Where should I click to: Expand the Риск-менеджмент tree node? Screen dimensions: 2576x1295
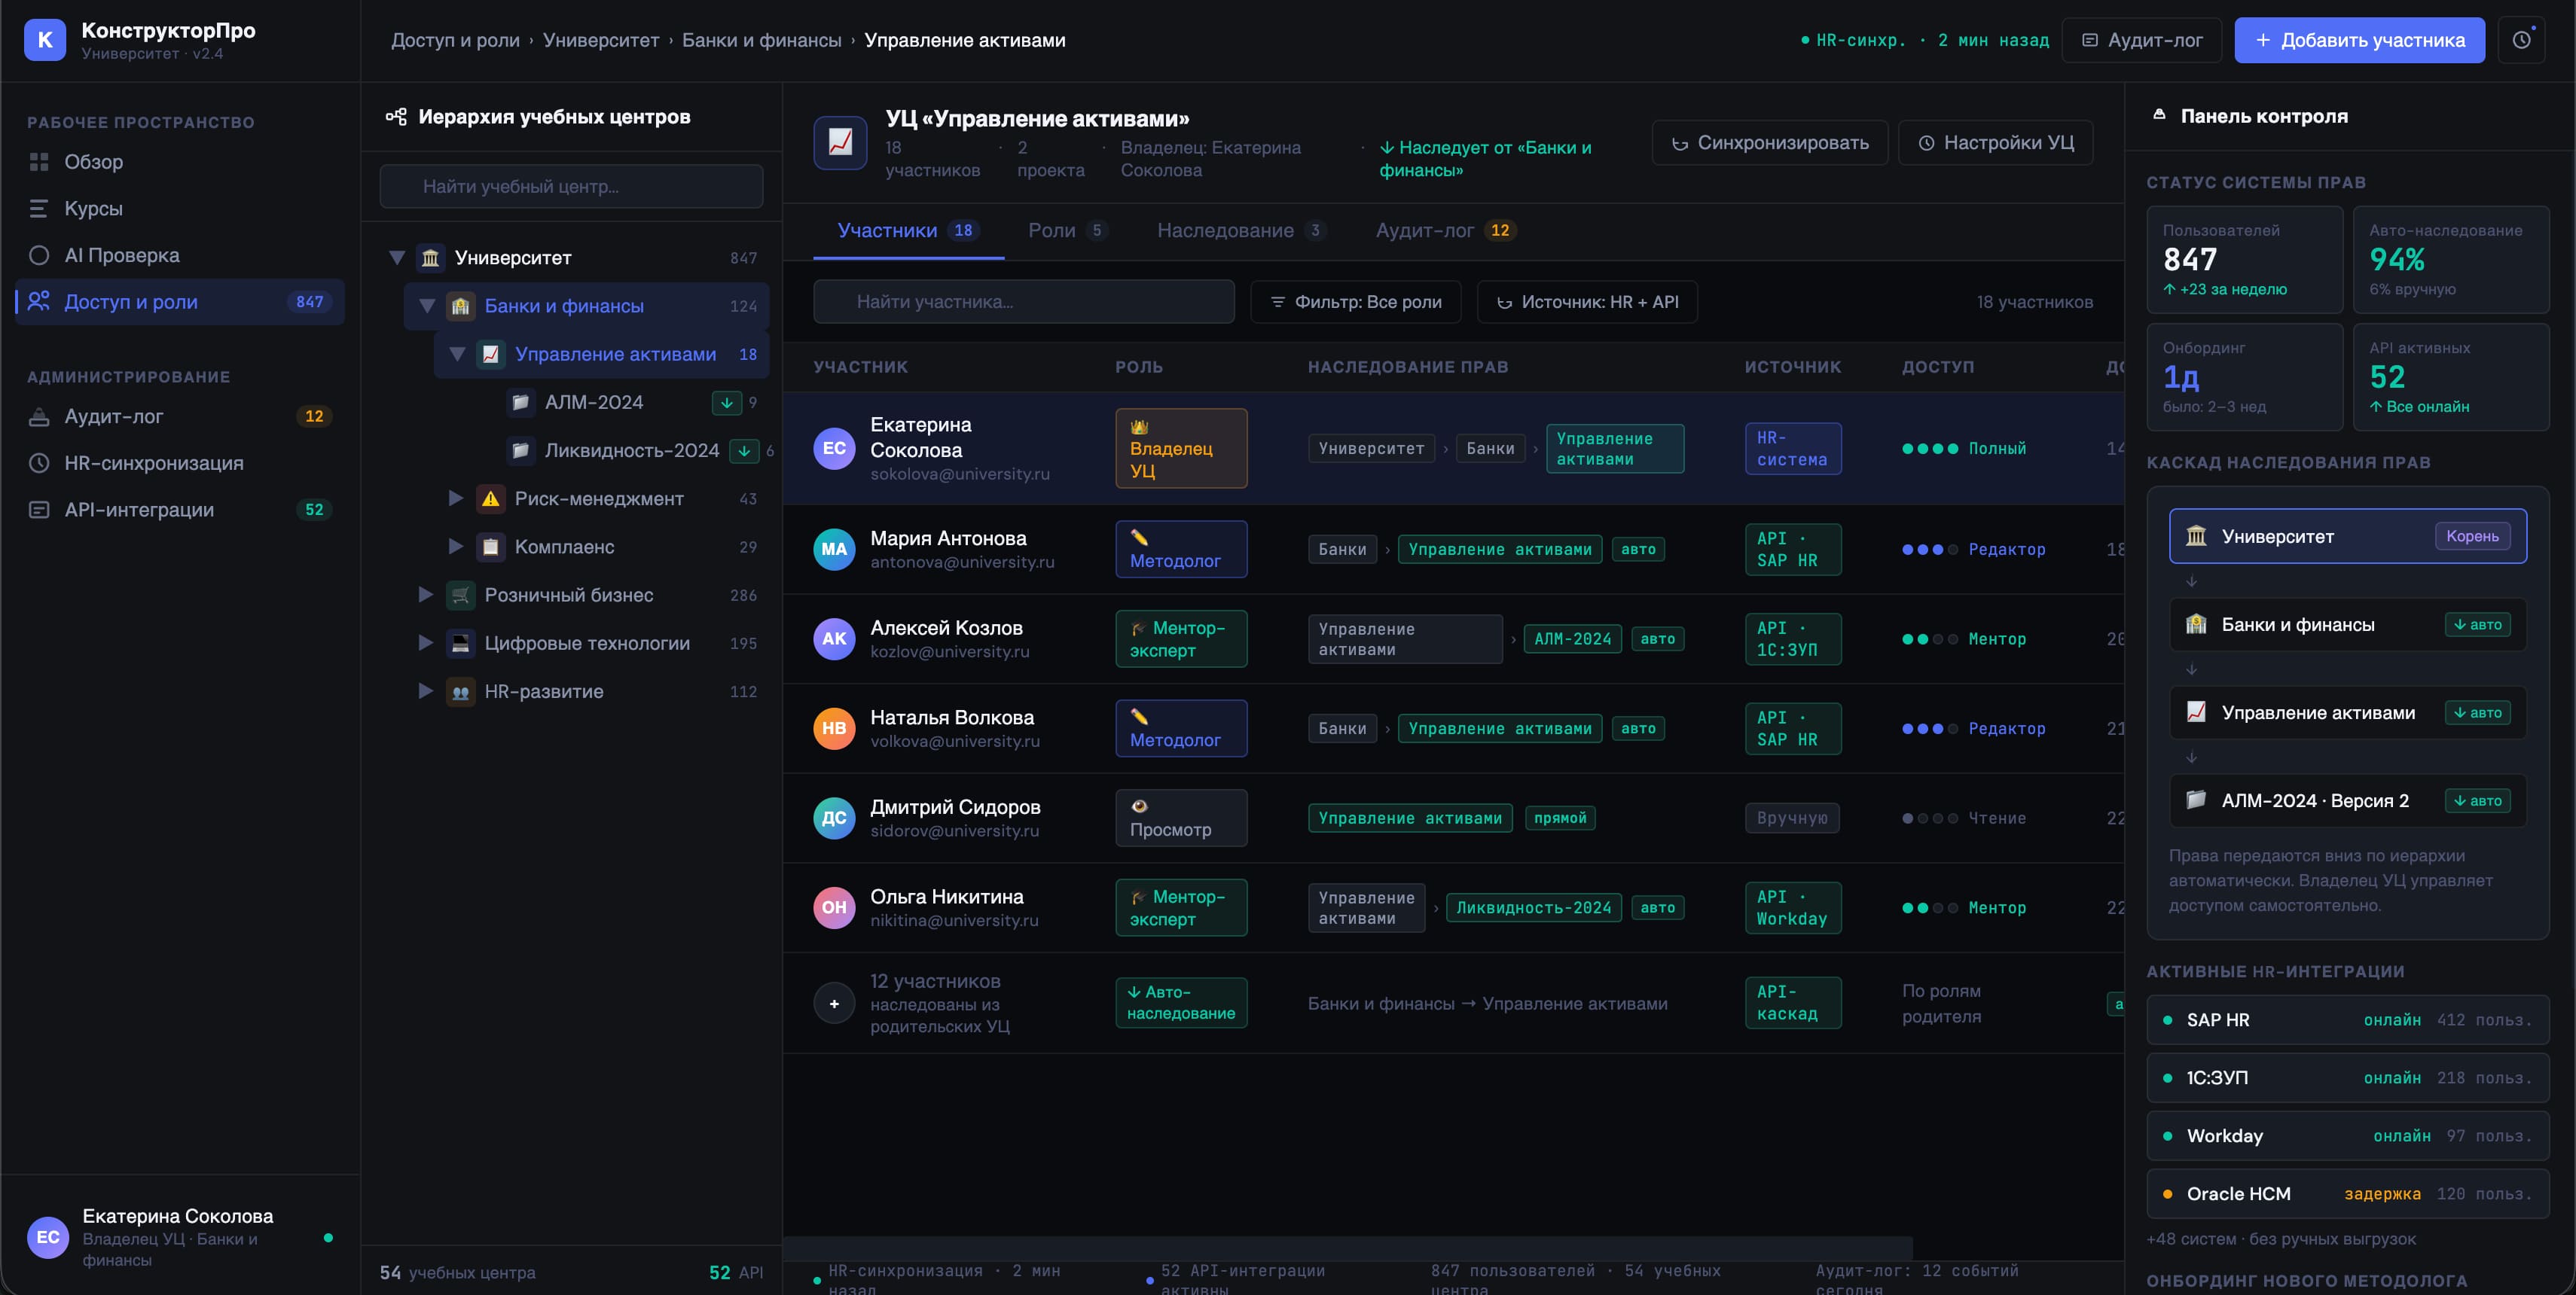pos(456,498)
